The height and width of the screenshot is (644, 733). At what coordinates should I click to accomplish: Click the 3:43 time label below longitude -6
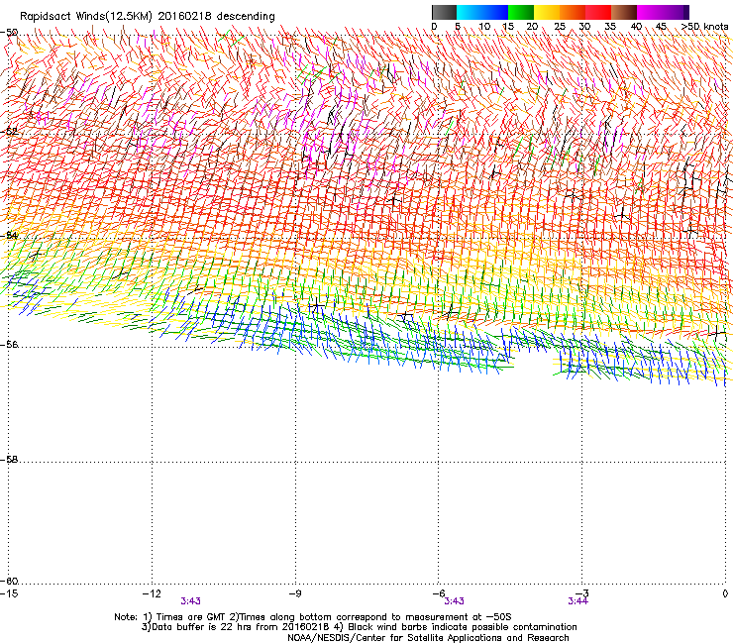pos(454,601)
